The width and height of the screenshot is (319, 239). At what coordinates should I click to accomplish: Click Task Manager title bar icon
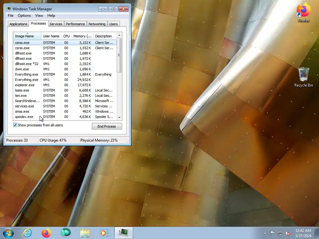click(8, 9)
